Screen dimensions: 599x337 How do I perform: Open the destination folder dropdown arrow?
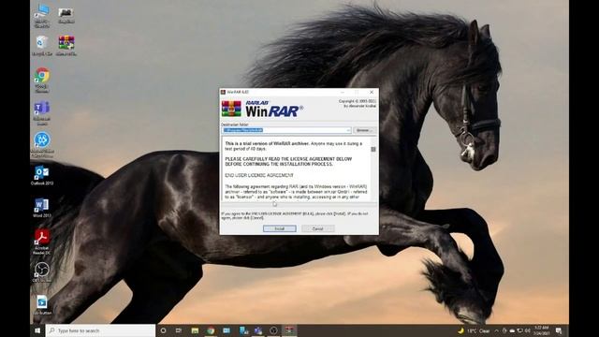tap(348, 130)
